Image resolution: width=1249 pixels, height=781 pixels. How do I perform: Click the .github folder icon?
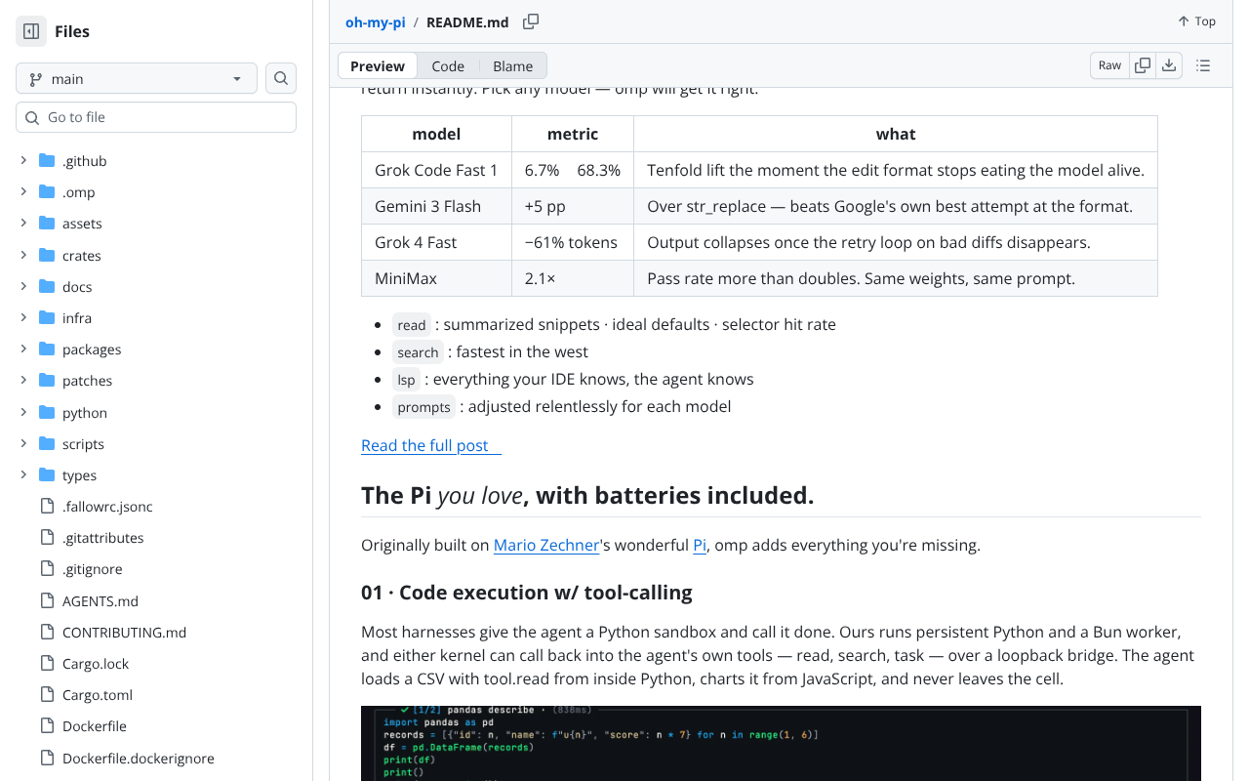pyautogui.click(x=47, y=160)
